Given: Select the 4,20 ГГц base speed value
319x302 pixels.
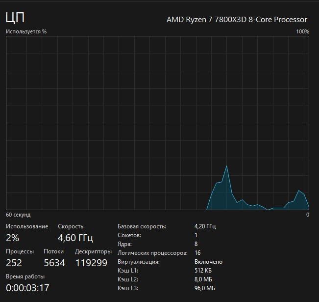Looking at the screenshot, I should pyautogui.click(x=205, y=226).
